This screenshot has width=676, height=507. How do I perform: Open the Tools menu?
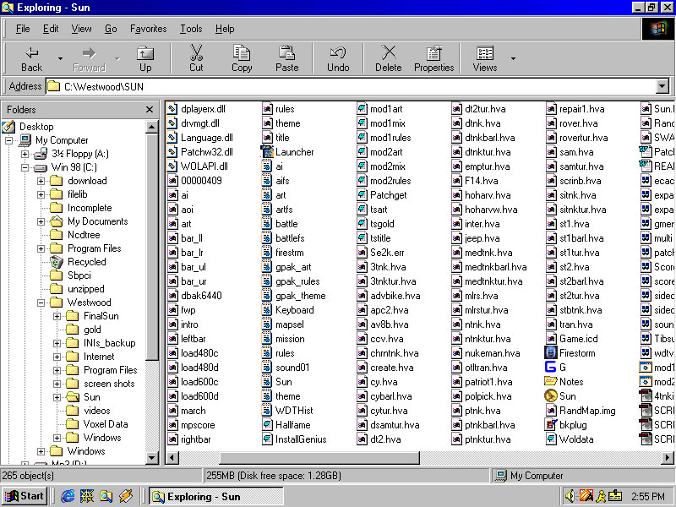pyautogui.click(x=191, y=29)
